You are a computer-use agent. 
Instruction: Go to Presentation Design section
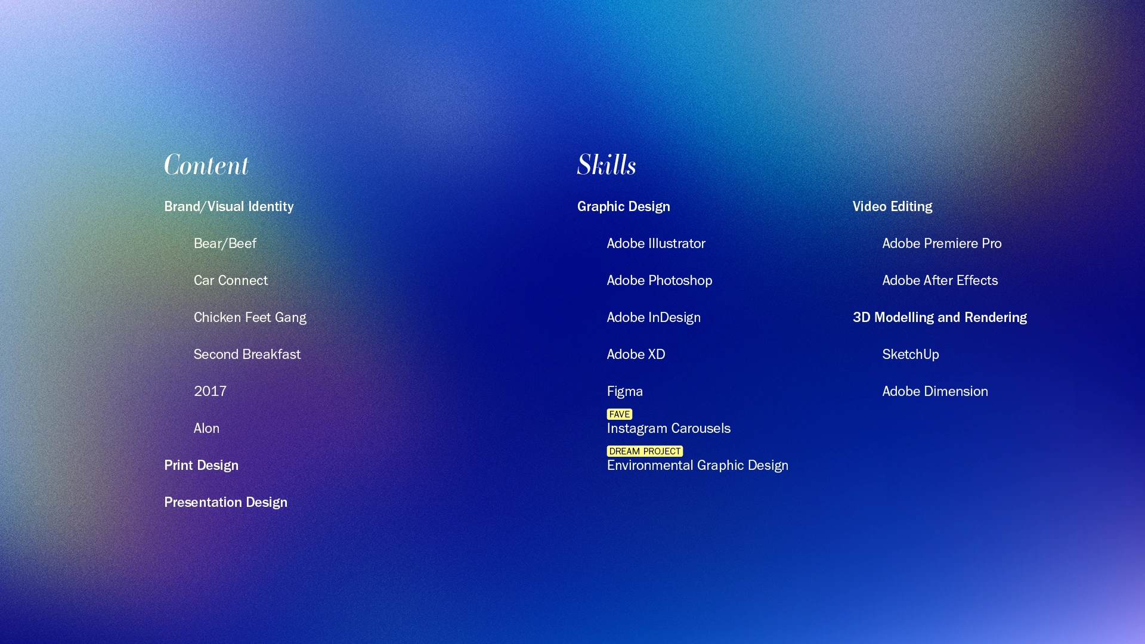[x=225, y=502]
